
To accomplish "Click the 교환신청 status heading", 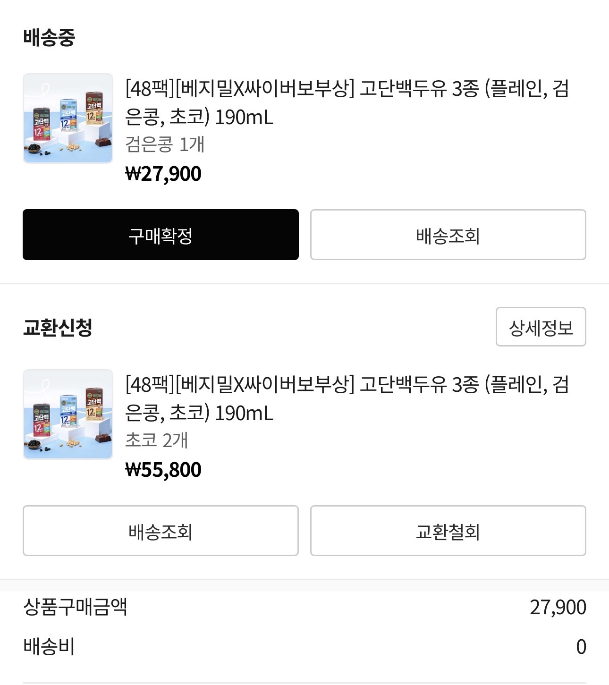I will pyautogui.click(x=58, y=327).
